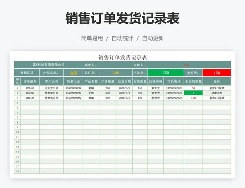Click the large bold heading 销售订单发货记录表
The height and width of the screenshot is (188, 245).
(x=122, y=18)
